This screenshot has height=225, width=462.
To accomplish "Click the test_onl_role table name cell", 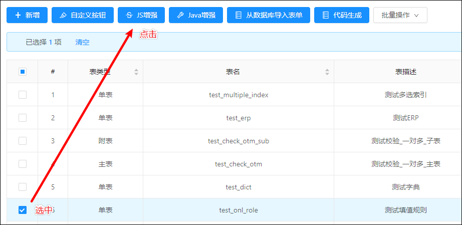I will click(x=239, y=210).
